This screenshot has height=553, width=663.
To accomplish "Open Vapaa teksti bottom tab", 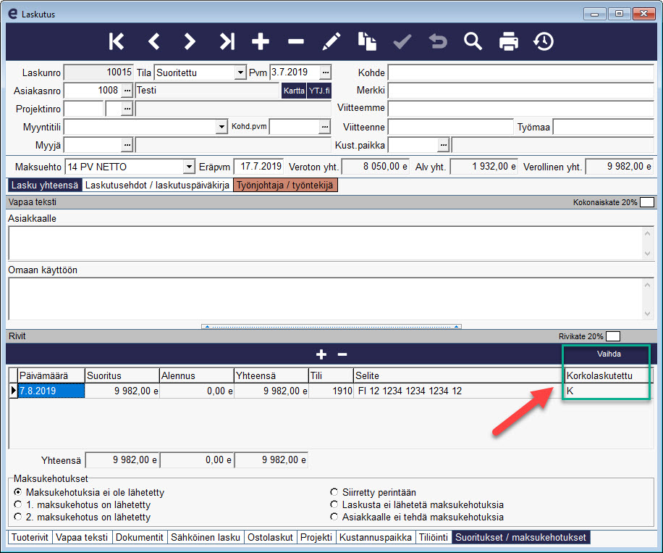I will coord(82,537).
